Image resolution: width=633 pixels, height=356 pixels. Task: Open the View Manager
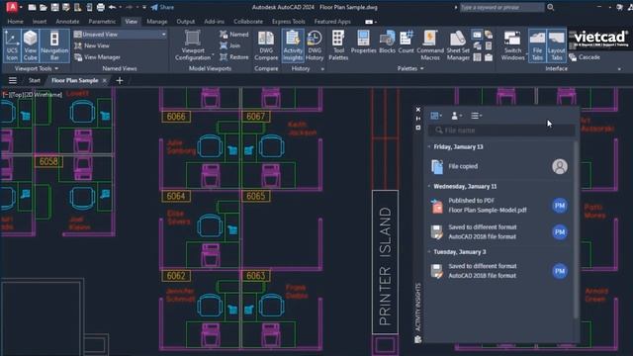tap(98, 57)
